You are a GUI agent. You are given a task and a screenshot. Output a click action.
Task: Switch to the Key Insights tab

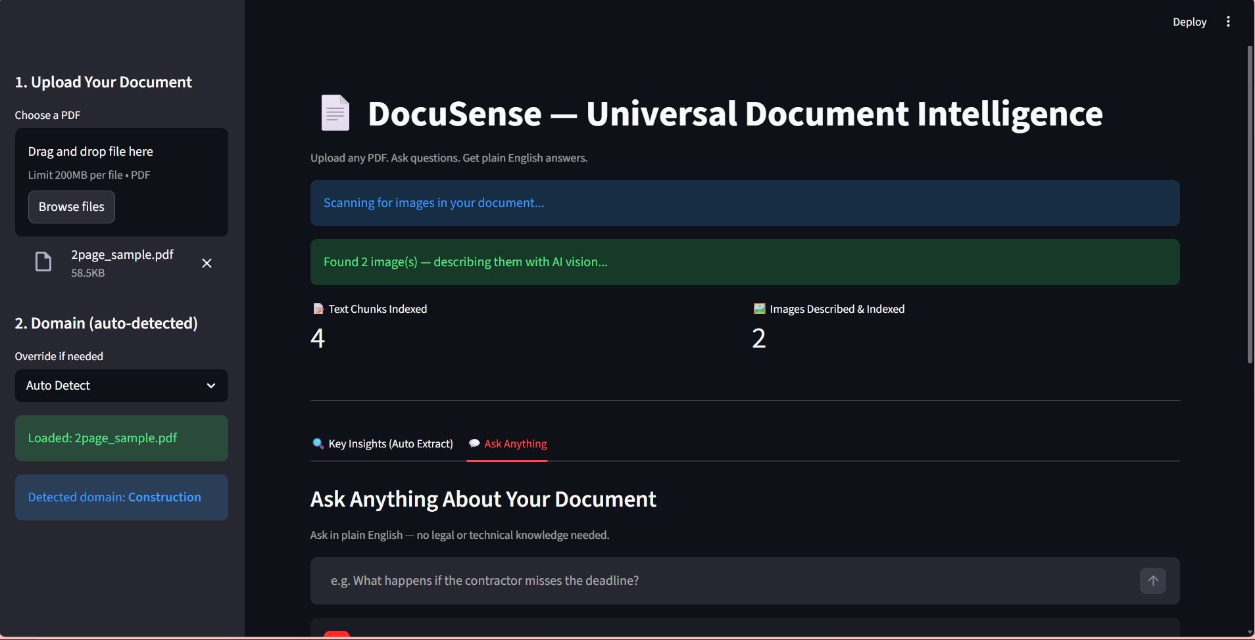point(391,444)
